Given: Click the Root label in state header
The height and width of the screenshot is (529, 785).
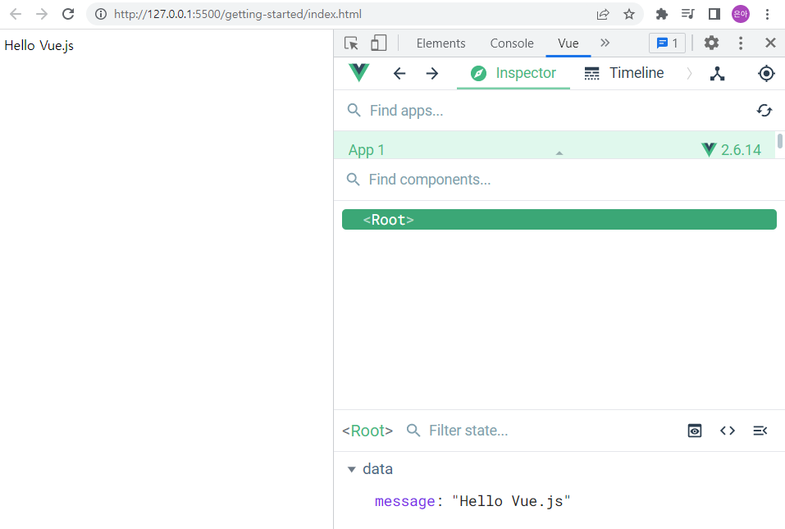Looking at the screenshot, I should pyautogui.click(x=367, y=431).
